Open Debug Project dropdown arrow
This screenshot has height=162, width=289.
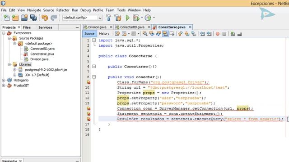[x=142, y=18]
